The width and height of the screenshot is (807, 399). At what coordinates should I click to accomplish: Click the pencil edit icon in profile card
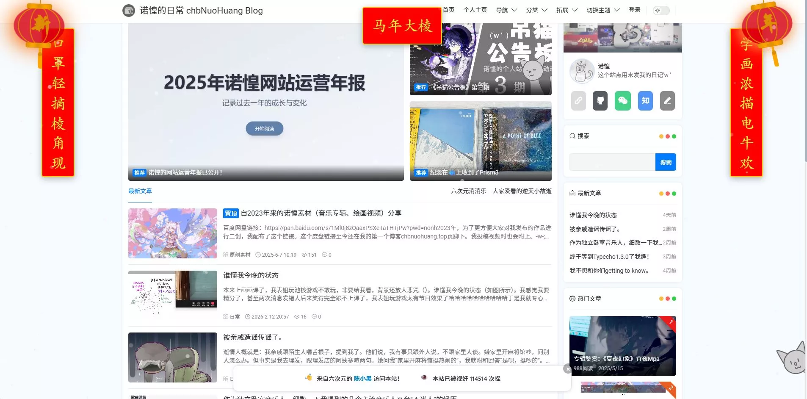[x=667, y=101]
